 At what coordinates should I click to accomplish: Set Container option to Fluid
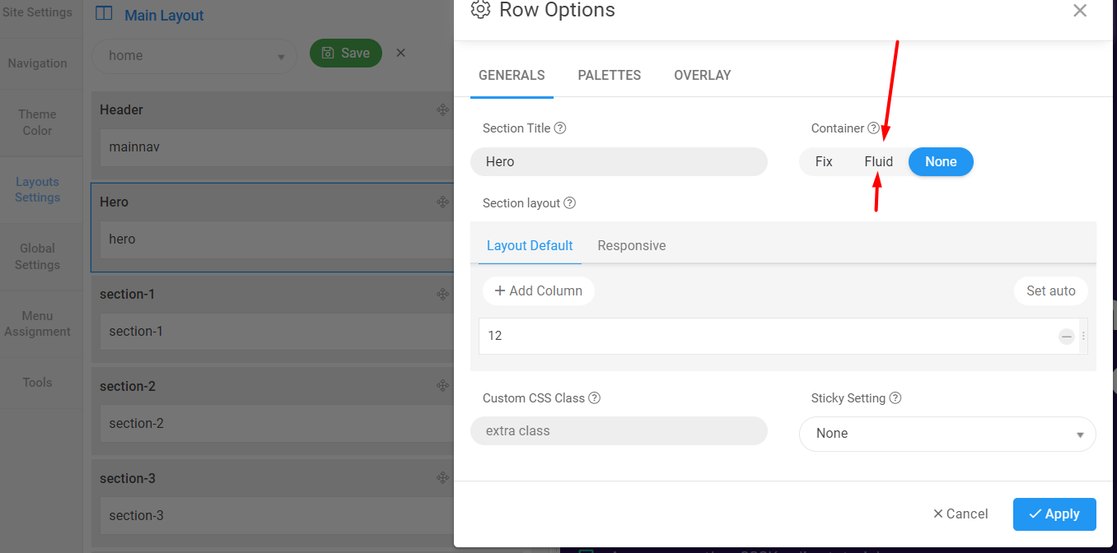[878, 162]
